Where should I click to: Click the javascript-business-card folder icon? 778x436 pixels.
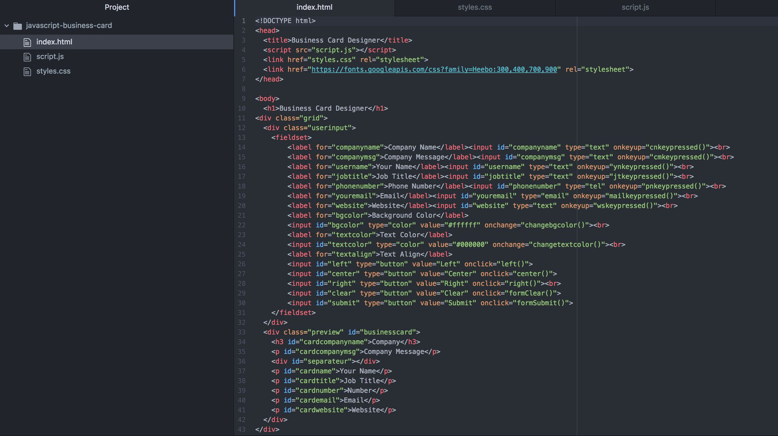(18, 25)
